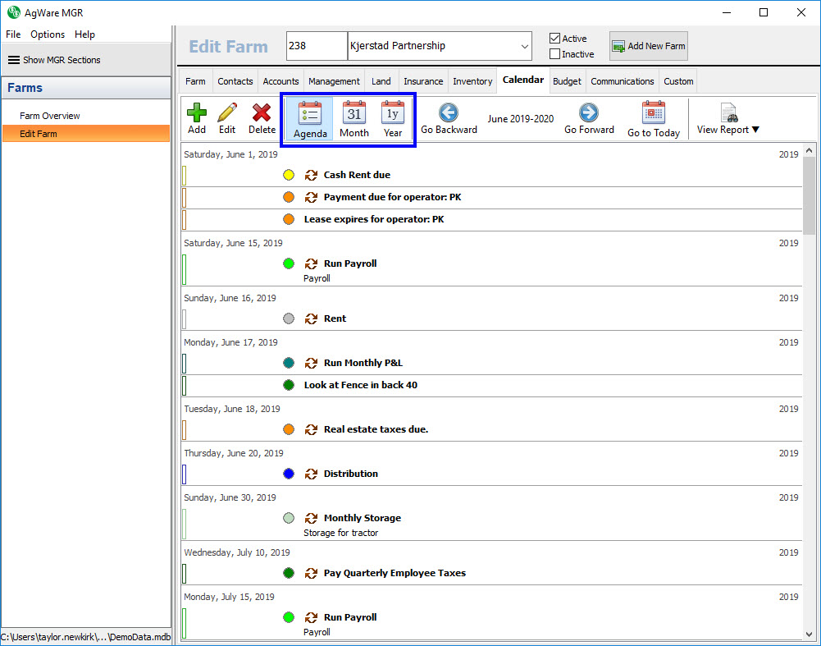Open the Kjerstad Partnership farm dropdown
This screenshot has height=646, width=821.
(x=525, y=46)
